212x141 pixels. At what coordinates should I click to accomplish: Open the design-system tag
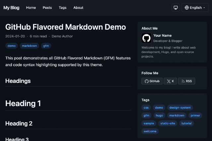click(180, 107)
